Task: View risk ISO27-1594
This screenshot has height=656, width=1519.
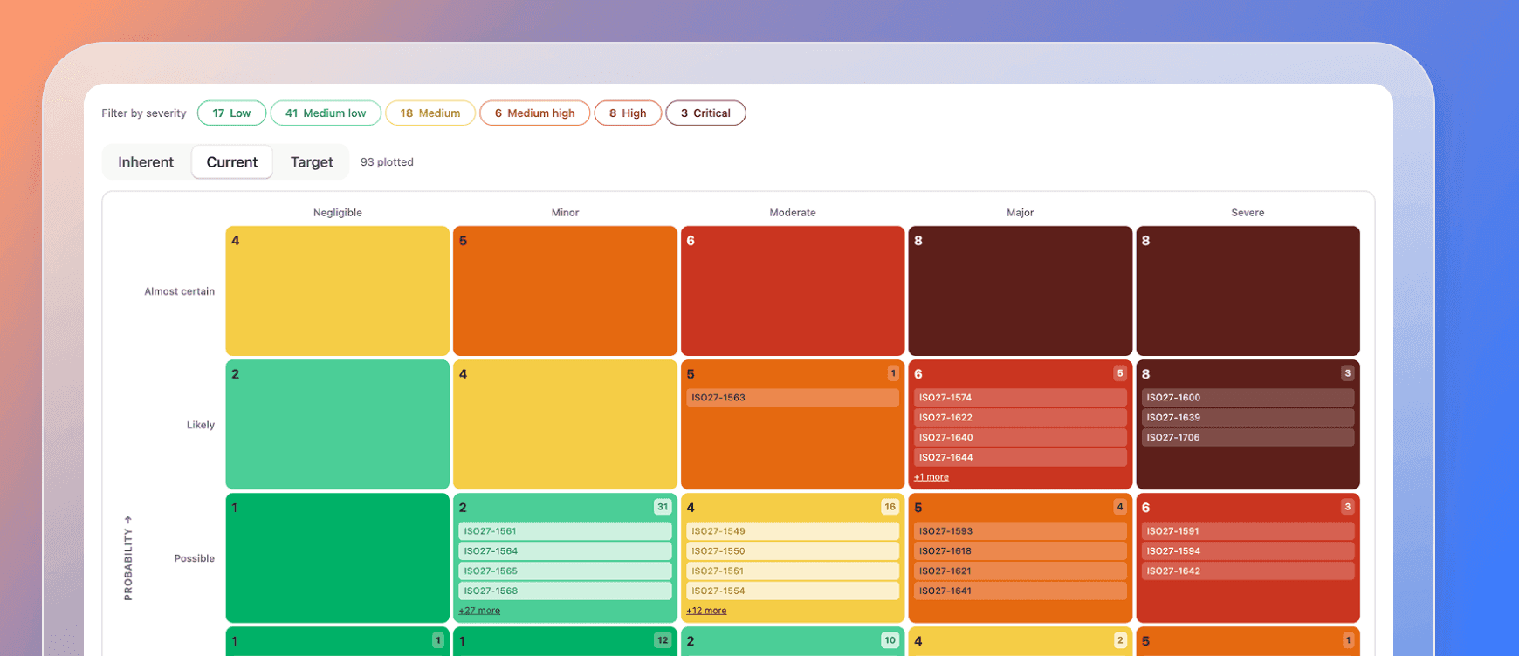Action: [x=1248, y=551]
